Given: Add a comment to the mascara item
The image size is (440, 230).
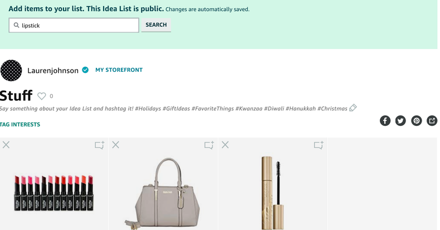Looking at the screenshot, I should pos(319,145).
